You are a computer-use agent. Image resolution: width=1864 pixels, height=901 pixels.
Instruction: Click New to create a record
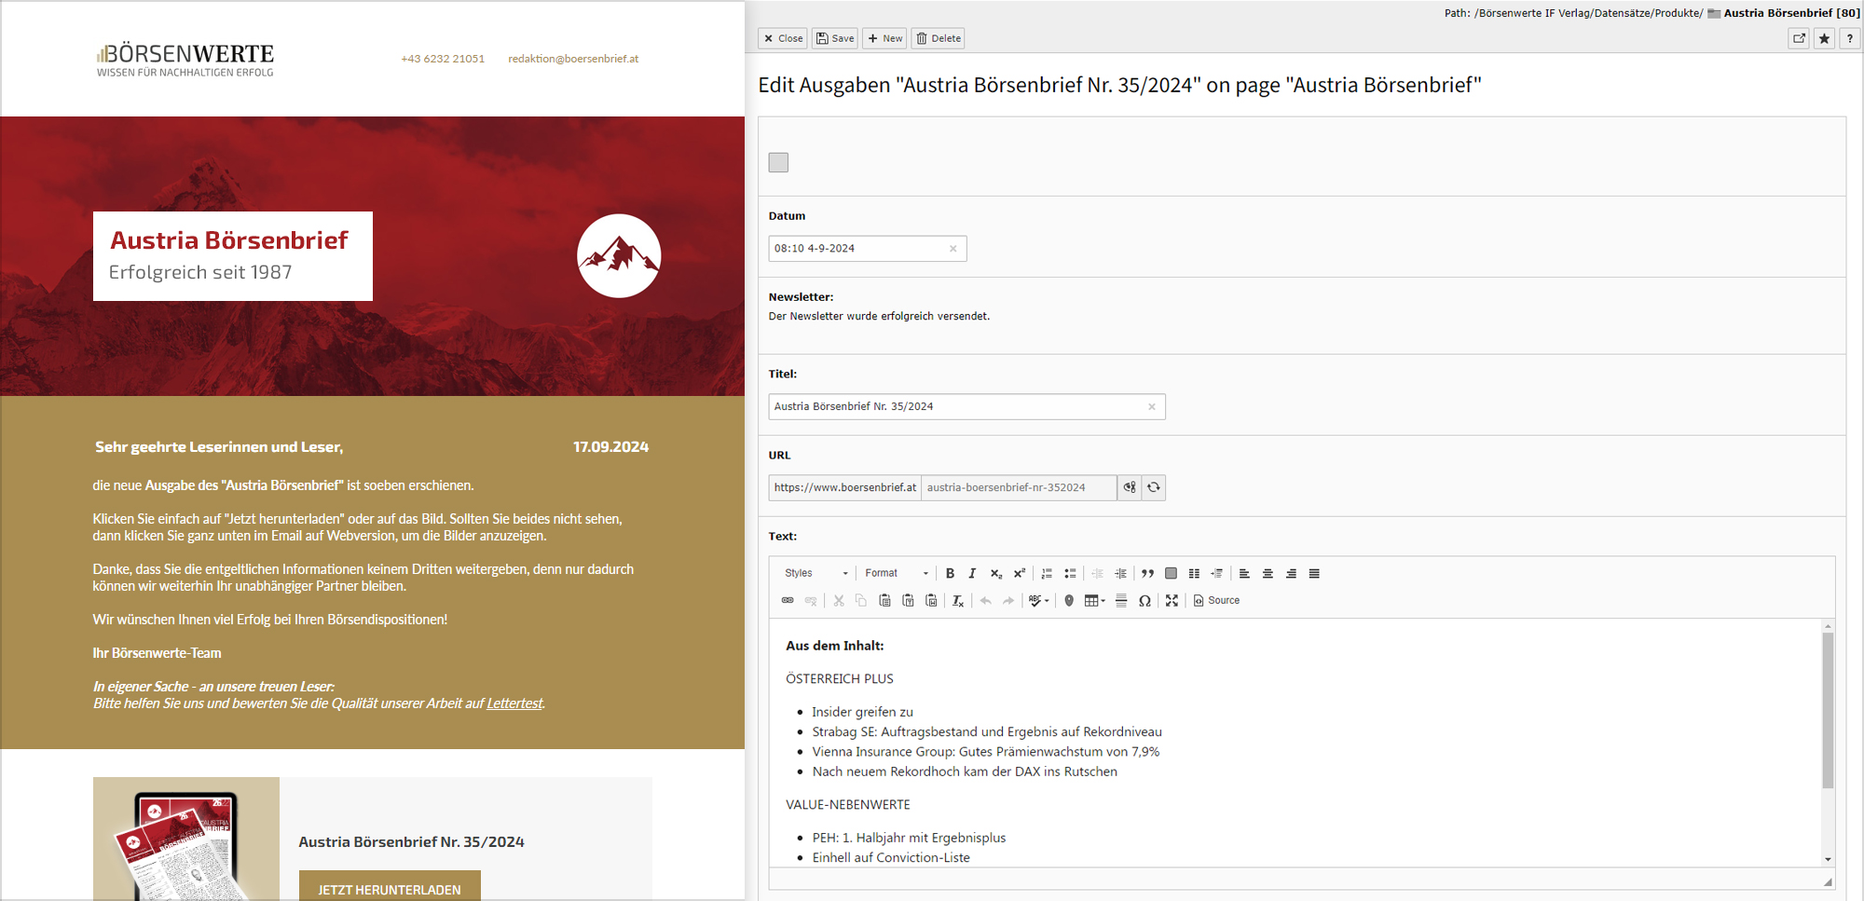[x=884, y=38]
